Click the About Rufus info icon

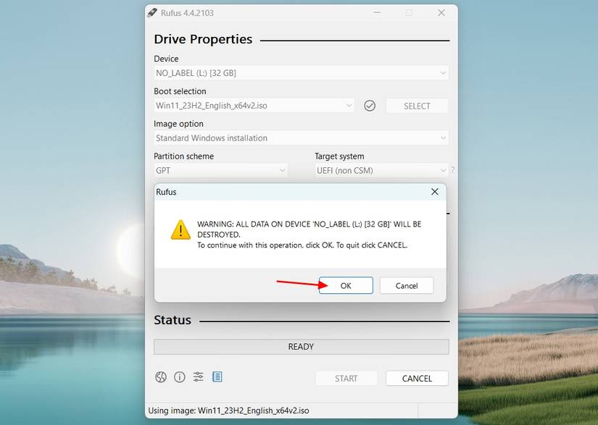[x=179, y=376]
